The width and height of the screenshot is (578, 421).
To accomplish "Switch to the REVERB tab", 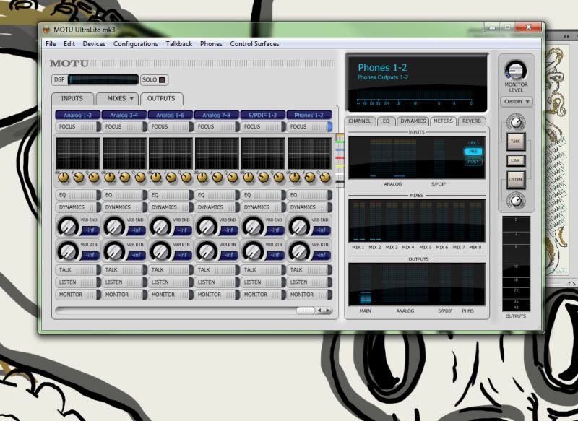I will point(472,121).
